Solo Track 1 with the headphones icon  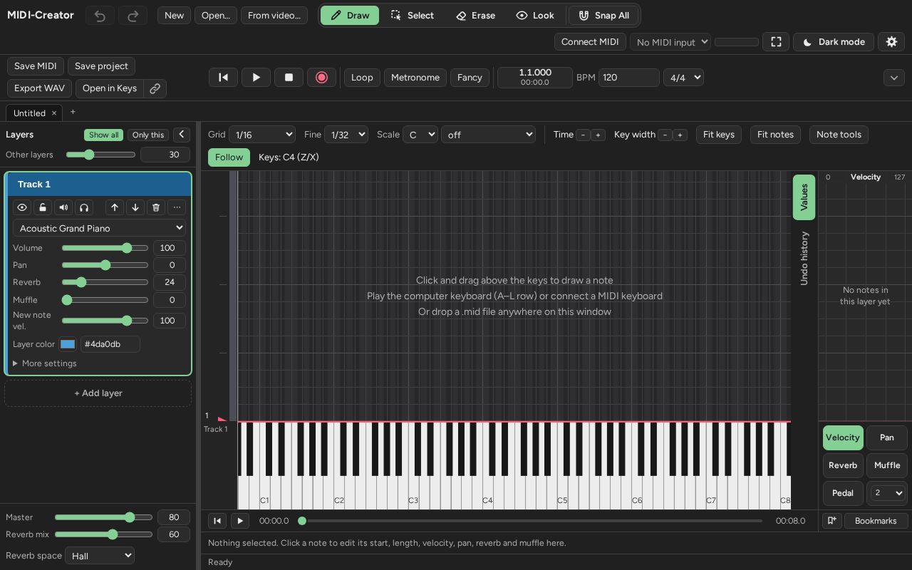(x=84, y=207)
